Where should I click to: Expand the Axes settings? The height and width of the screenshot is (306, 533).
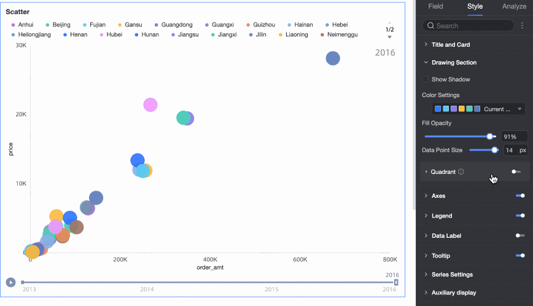coord(426,195)
